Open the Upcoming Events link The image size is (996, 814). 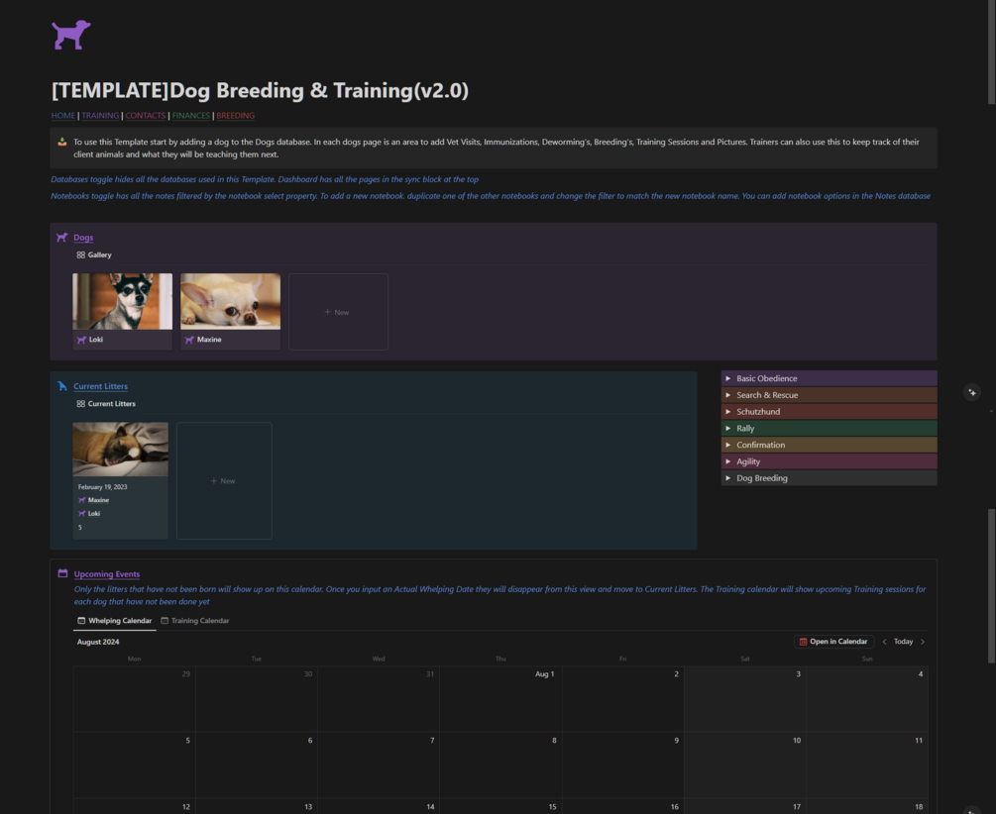[x=107, y=574]
